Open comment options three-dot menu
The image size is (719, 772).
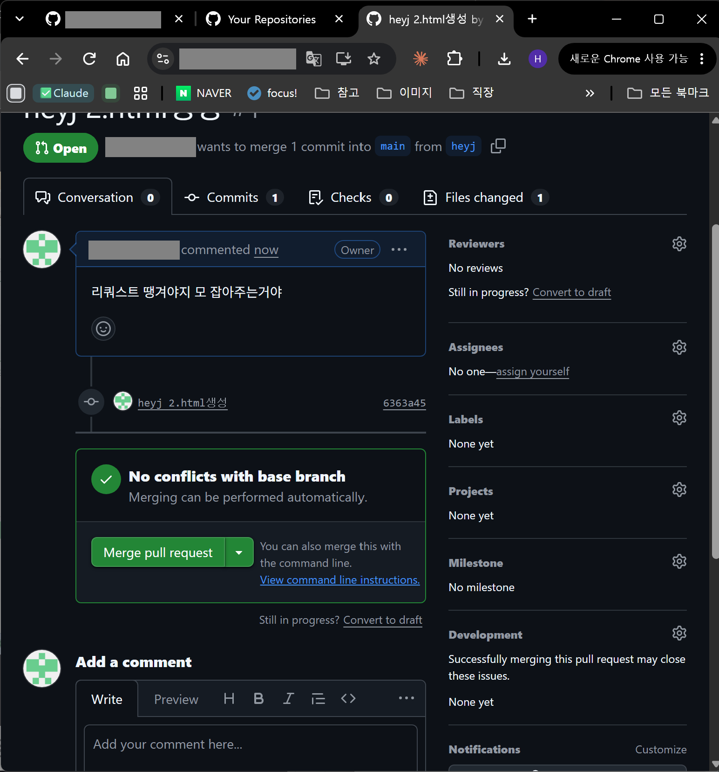pyautogui.click(x=399, y=250)
